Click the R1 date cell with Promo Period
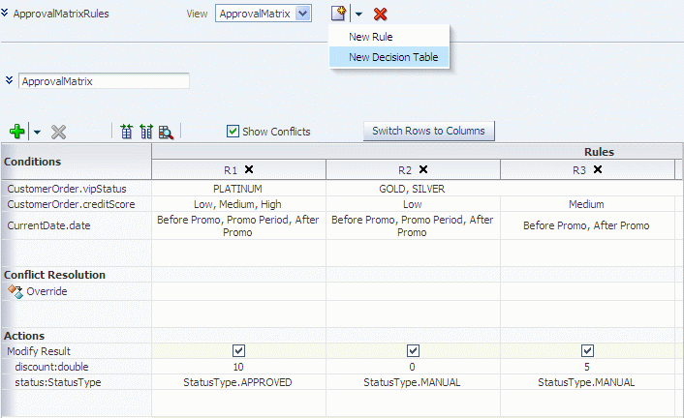This screenshot has width=684, height=418. [238, 225]
